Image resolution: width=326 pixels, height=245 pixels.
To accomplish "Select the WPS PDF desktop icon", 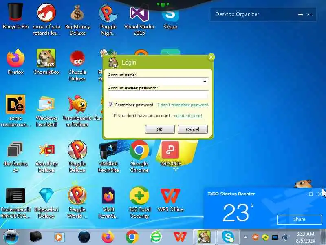I will click(x=170, y=154).
